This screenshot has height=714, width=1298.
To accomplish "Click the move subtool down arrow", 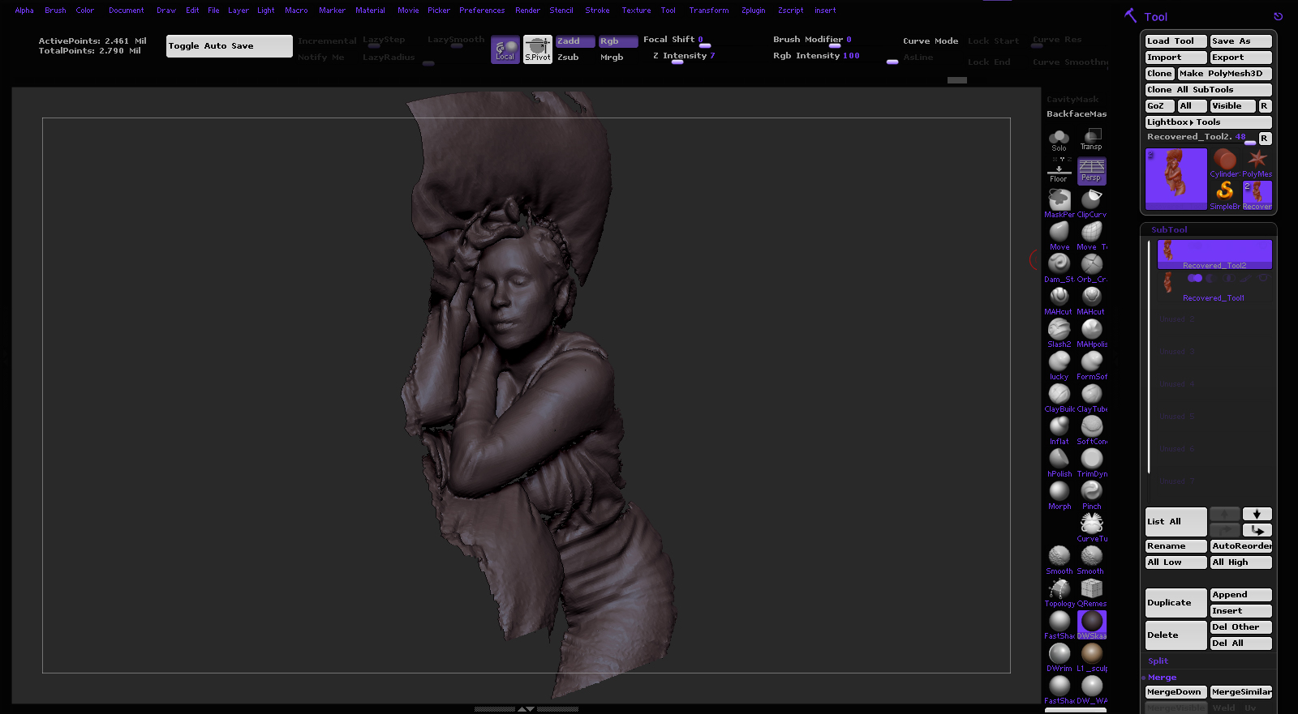I will click(1257, 514).
